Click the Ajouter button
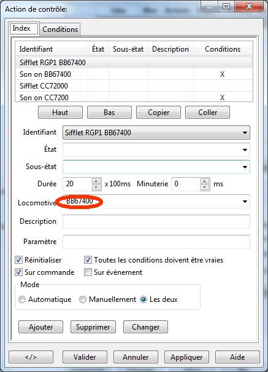The image size is (268, 372). pyautogui.click(x=40, y=327)
